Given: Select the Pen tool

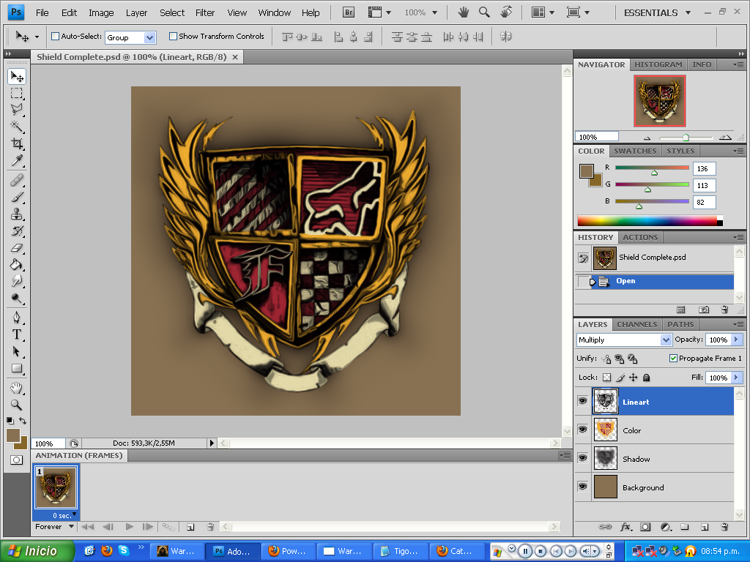Looking at the screenshot, I should [x=17, y=318].
